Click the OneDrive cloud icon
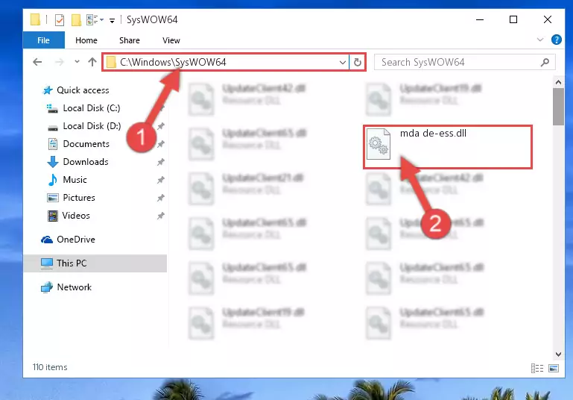 pyautogui.click(x=47, y=240)
